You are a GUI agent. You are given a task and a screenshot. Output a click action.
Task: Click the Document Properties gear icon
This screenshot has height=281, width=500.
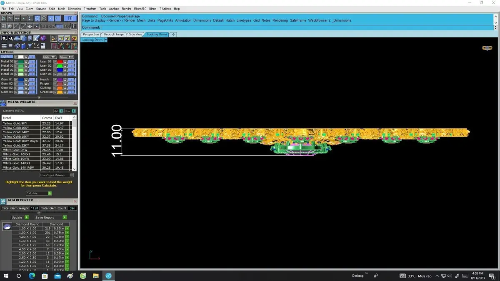[x=4, y=38]
